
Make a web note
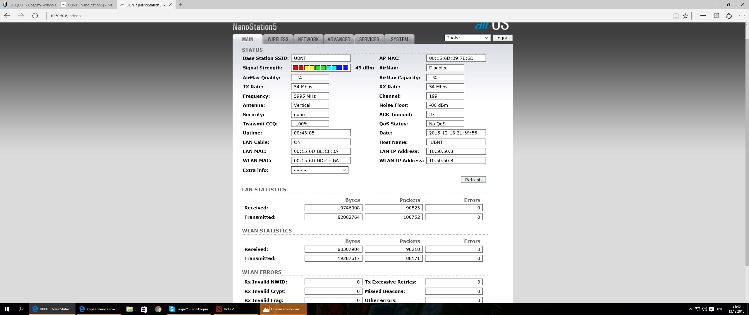716,16
